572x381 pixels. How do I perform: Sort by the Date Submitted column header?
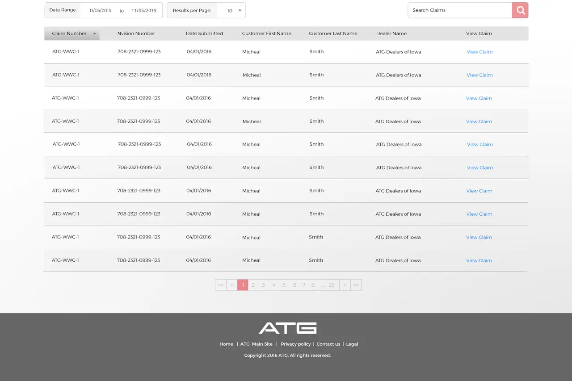coord(204,33)
